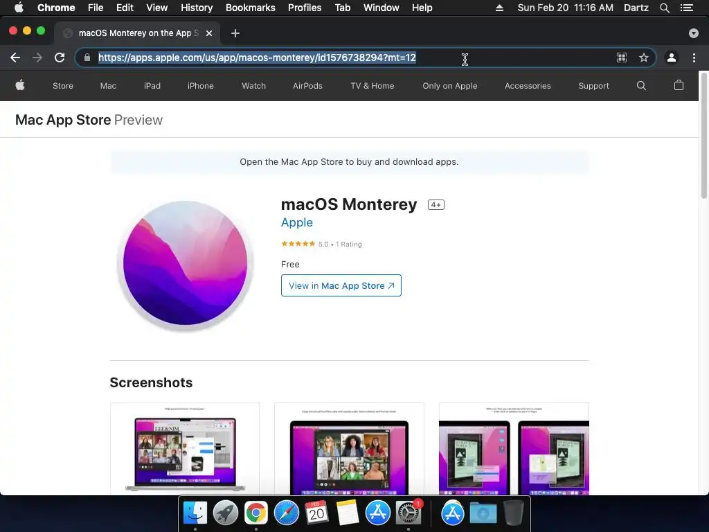Go back with the browser back arrow
Viewport: 709px width, 532px height.
pos(15,57)
